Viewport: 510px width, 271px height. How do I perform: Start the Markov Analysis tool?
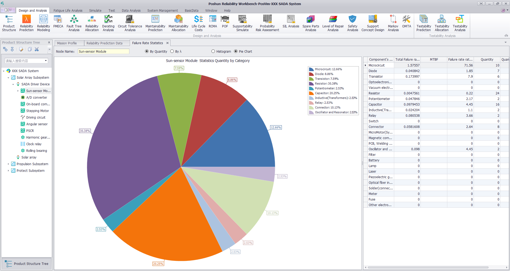393,23
